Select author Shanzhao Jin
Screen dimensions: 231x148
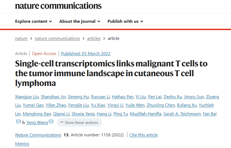coord(53,97)
